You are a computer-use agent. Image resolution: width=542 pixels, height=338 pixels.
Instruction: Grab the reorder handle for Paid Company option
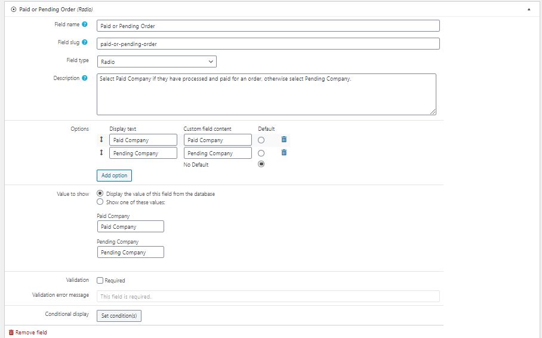coord(101,139)
